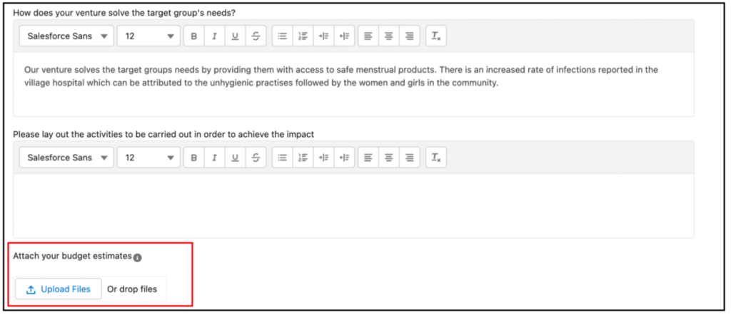Remove formatting in the first editor toolbar
This screenshot has width=731, height=315.
click(436, 36)
